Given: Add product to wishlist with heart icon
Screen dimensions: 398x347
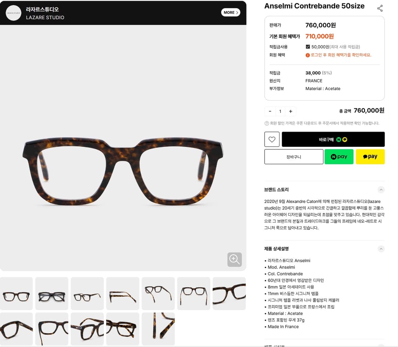Looking at the screenshot, I should (272, 139).
